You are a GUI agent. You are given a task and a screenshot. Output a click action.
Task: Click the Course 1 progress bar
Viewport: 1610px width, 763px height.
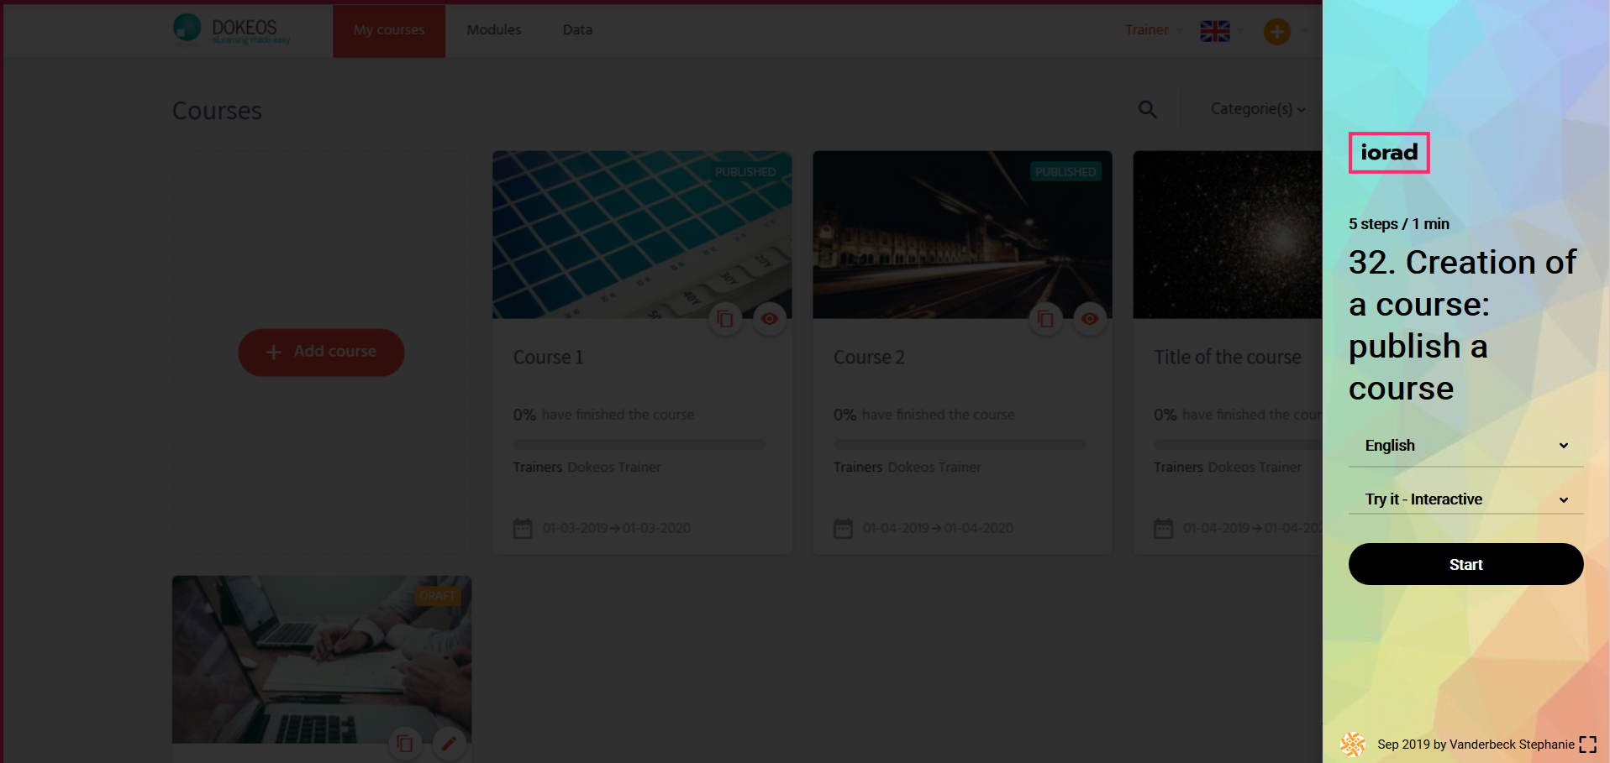click(639, 444)
